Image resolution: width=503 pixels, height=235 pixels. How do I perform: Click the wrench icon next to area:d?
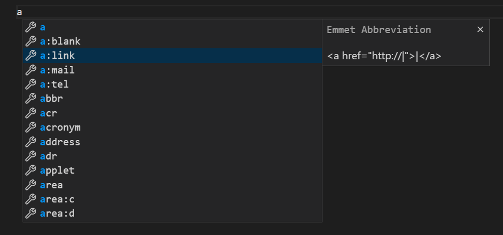point(31,213)
